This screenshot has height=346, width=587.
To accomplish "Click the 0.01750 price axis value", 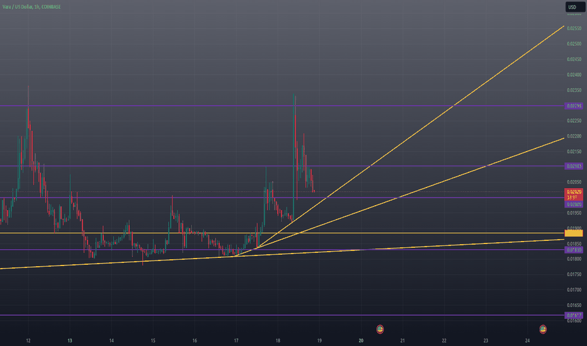I will tap(574, 274).
